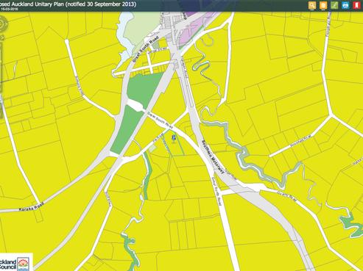Click the blue print map icon
This screenshot has width=363, height=271.
coord(345,5)
